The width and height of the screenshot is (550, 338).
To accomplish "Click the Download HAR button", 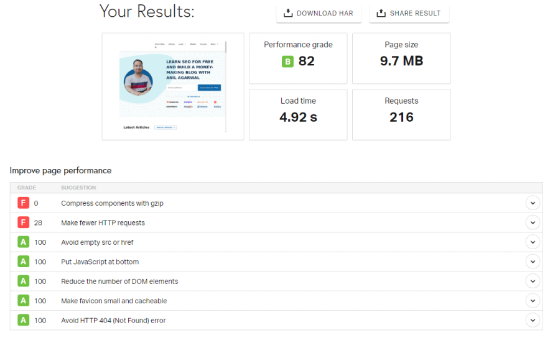I will pos(319,13).
